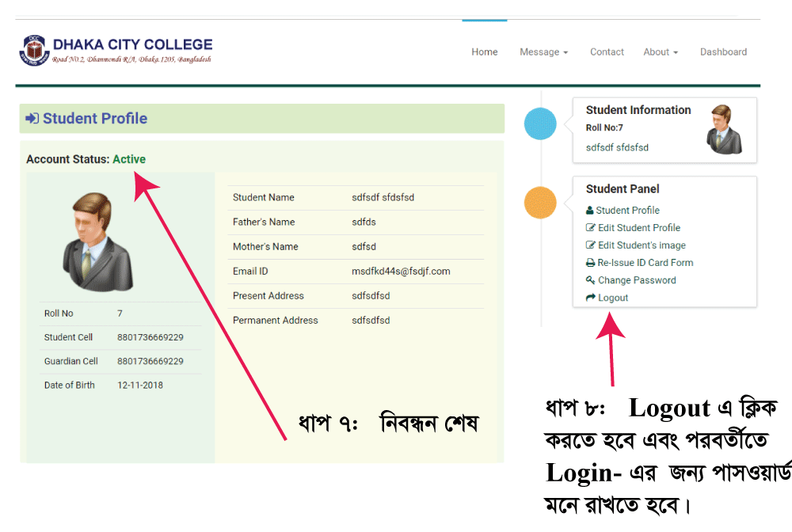This screenshot has height=532, width=792.
Task: Click the Student Profile header arrow icon
Action: click(x=32, y=119)
